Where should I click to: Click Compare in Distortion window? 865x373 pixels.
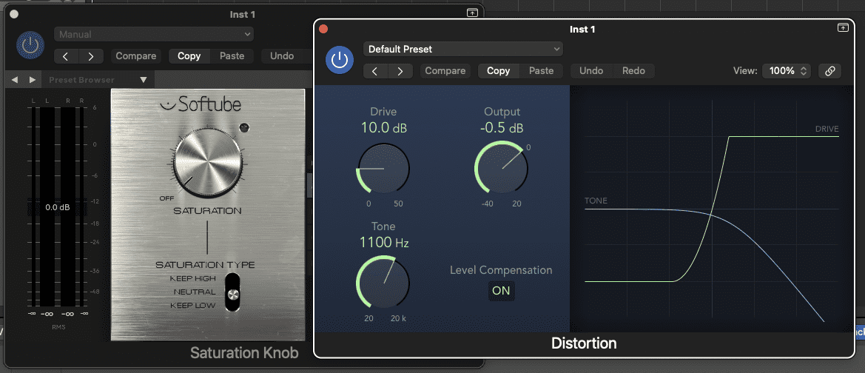(445, 70)
